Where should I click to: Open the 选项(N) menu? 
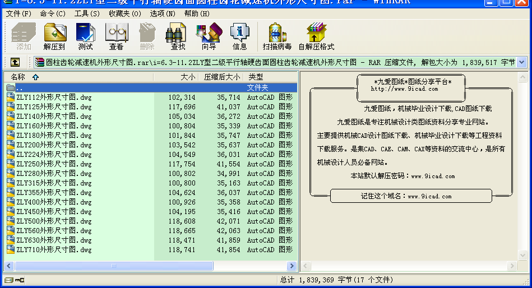[x=161, y=13]
